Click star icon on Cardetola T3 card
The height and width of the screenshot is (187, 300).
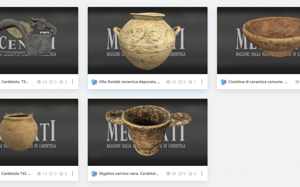click(x=61, y=82)
